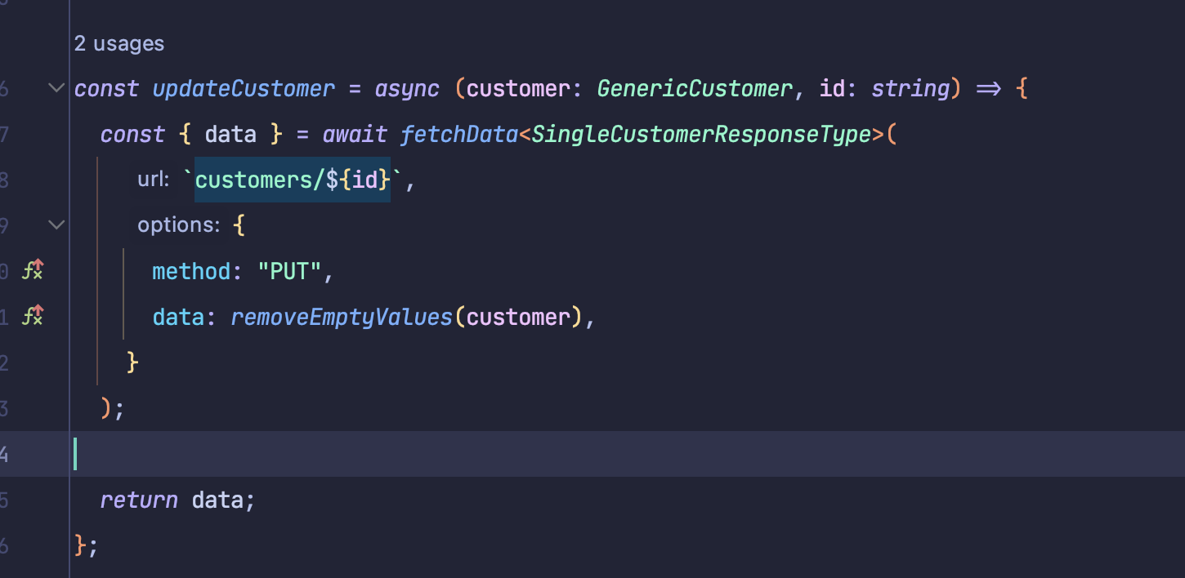The height and width of the screenshot is (578, 1185).
Task: Click the "PUT" string literal
Action: pos(289,271)
